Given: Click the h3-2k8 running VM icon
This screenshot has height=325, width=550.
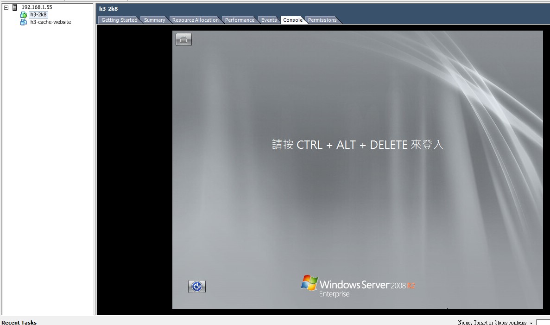Looking at the screenshot, I should (24, 15).
